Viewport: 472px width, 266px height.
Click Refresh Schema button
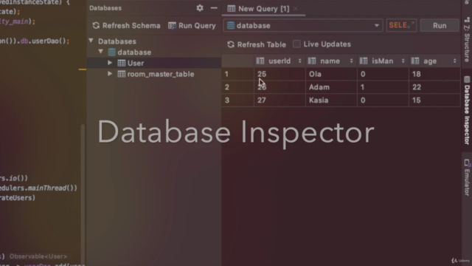[126, 26]
